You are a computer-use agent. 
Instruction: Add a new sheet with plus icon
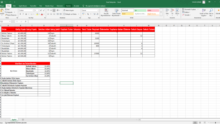[x=23, y=120]
